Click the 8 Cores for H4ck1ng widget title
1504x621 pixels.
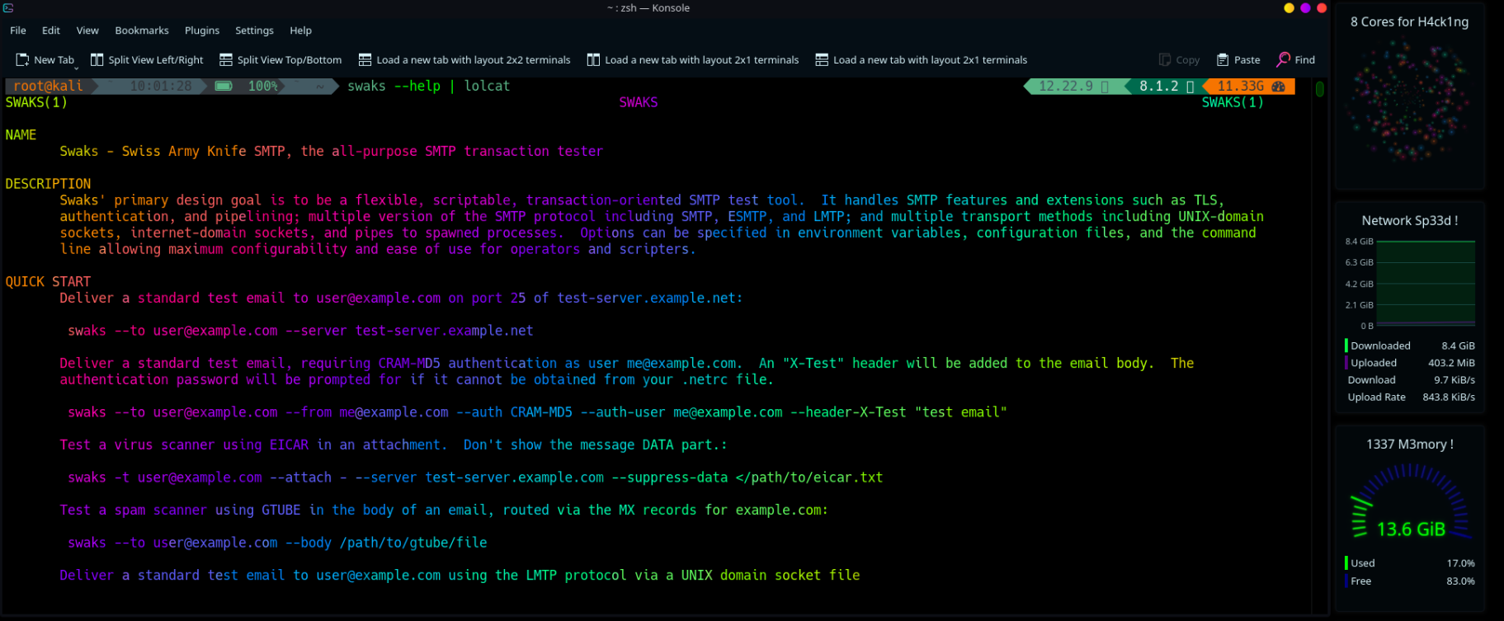pyautogui.click(x=1409, y=22)
